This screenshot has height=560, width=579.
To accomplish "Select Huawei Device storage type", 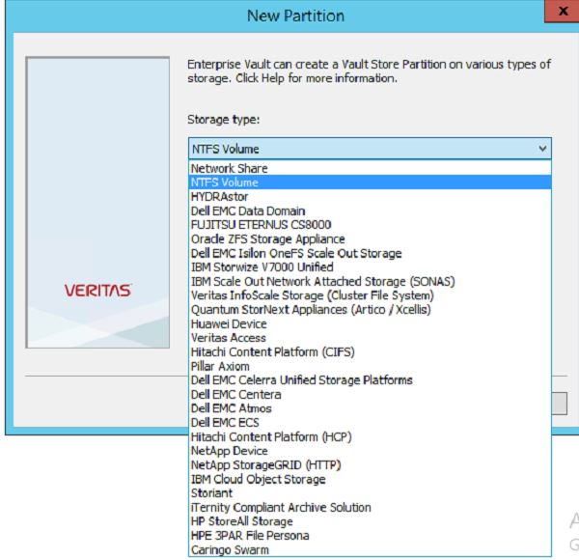I will click(x=229, y=324).
